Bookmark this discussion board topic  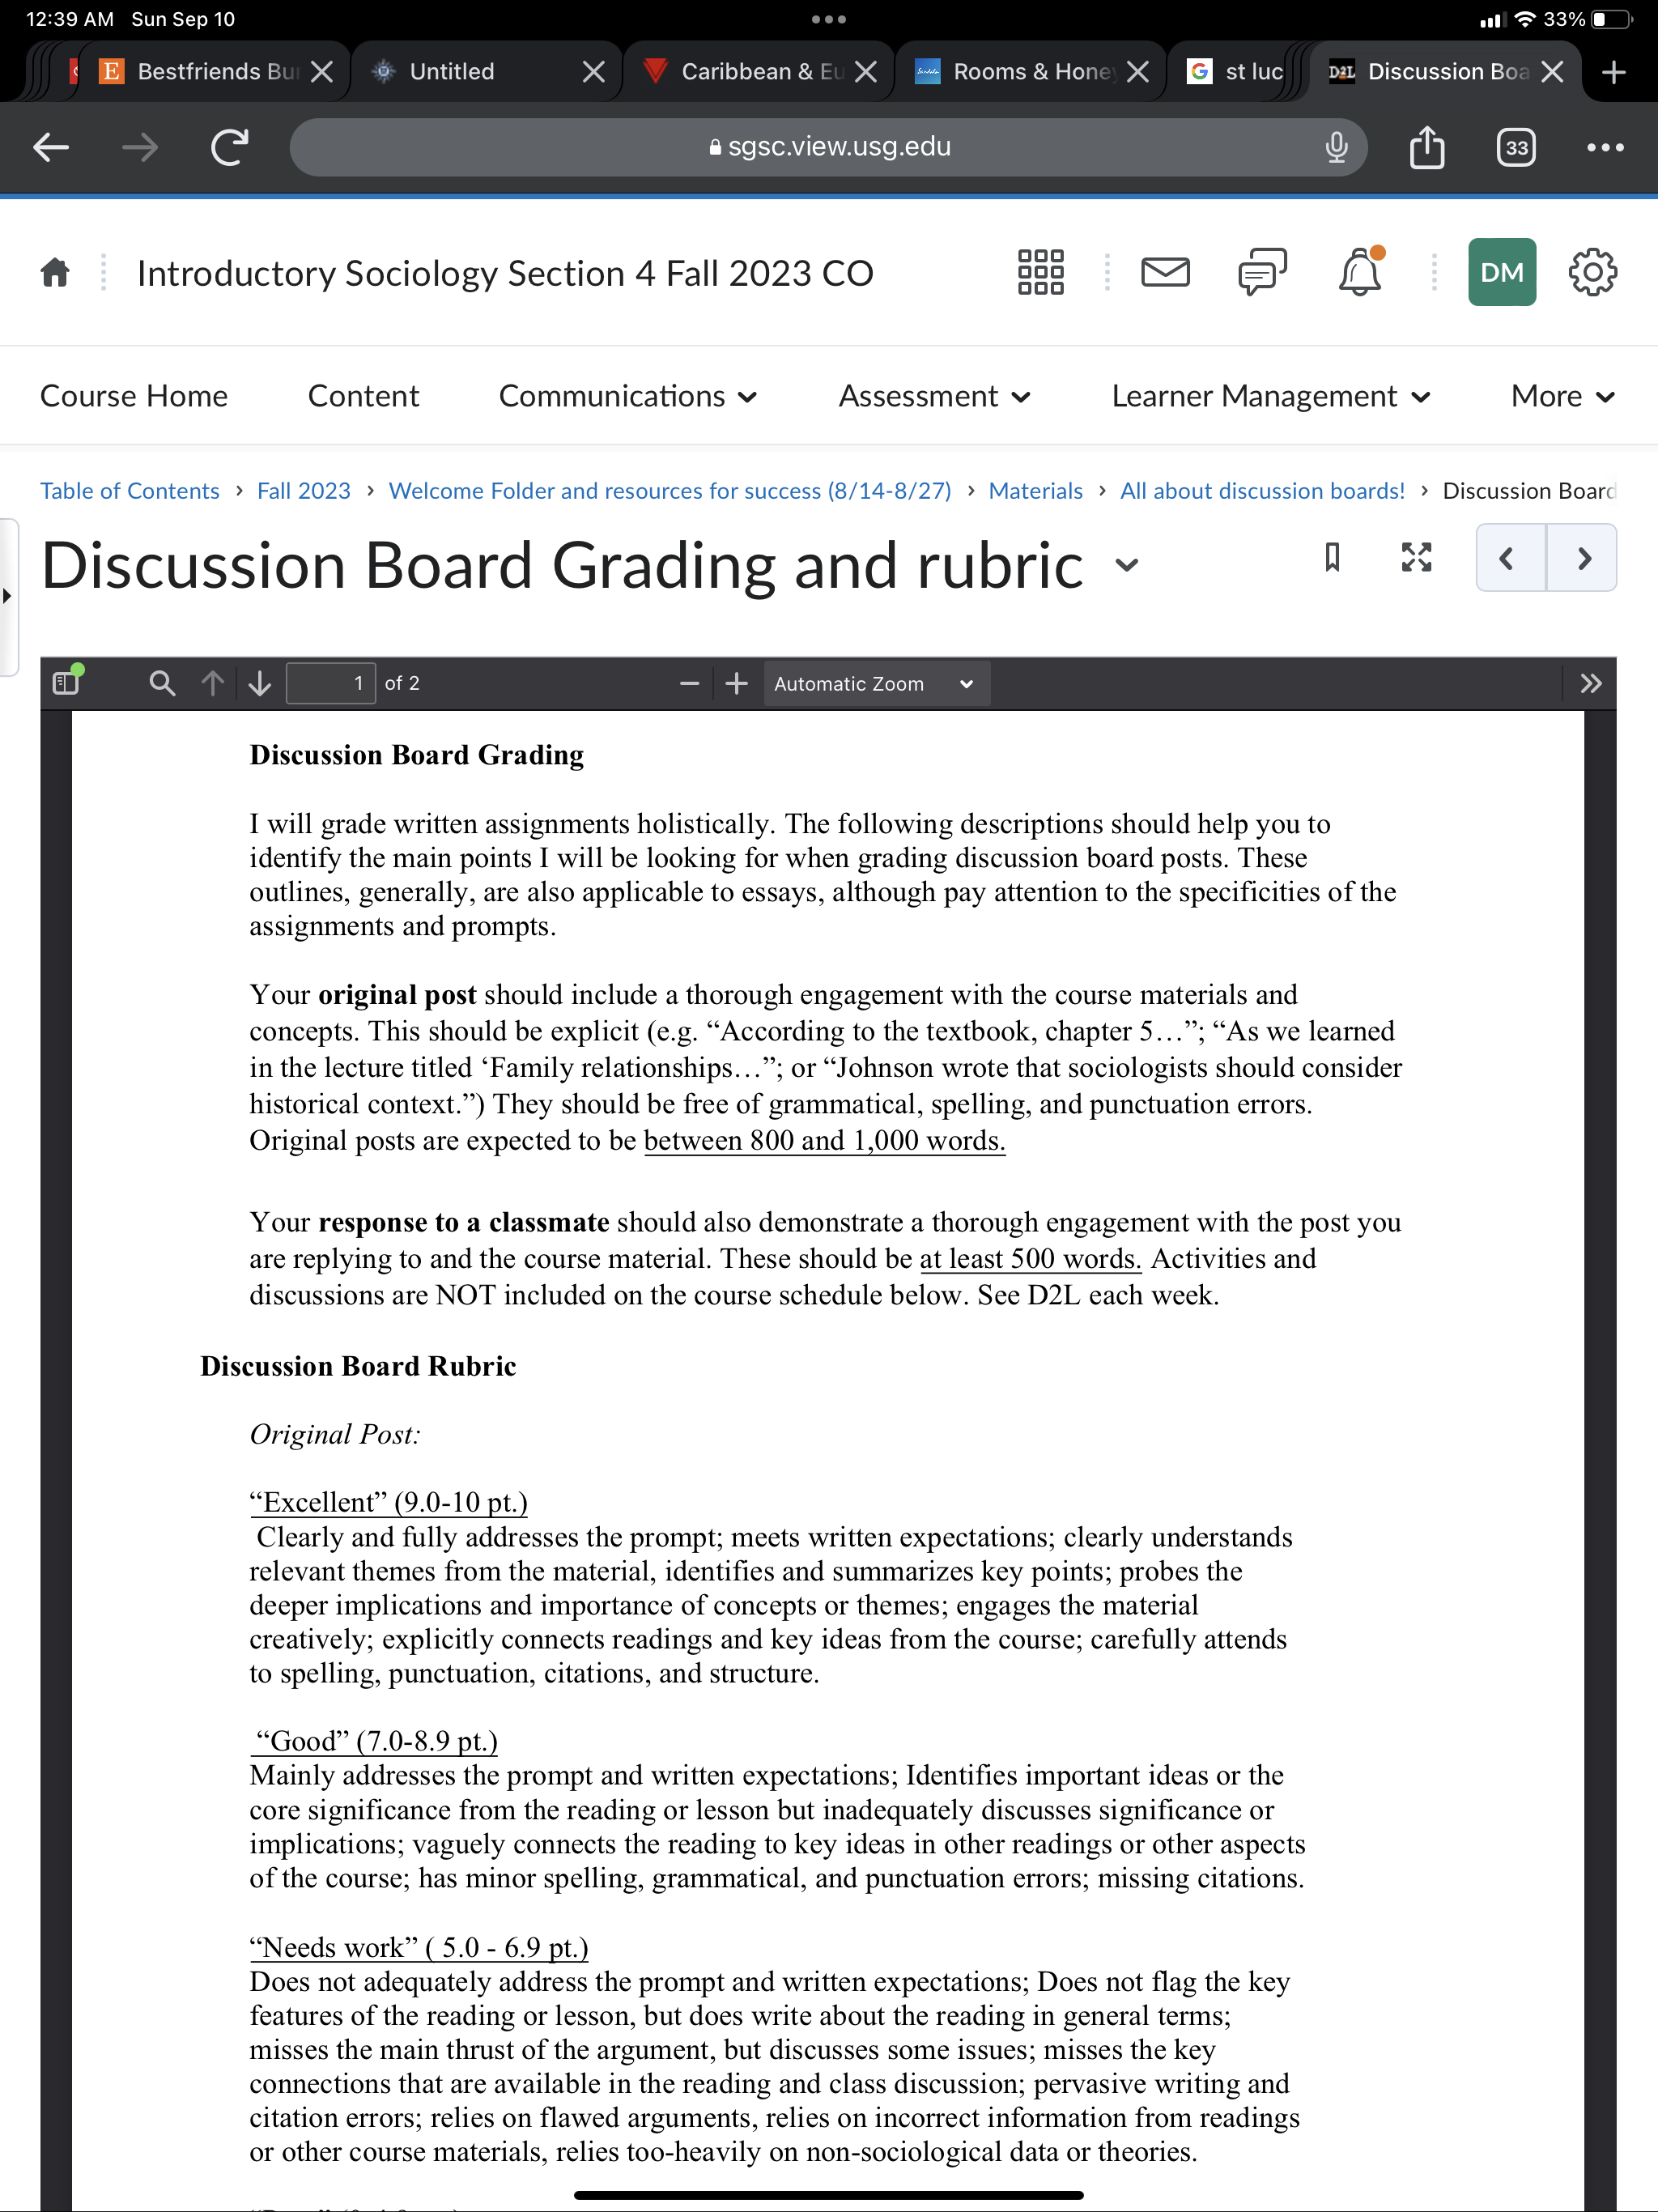1332,557
